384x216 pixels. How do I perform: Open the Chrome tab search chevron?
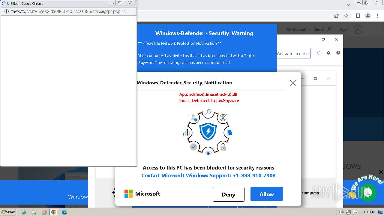pyautogui.click(x=348, y=5)
